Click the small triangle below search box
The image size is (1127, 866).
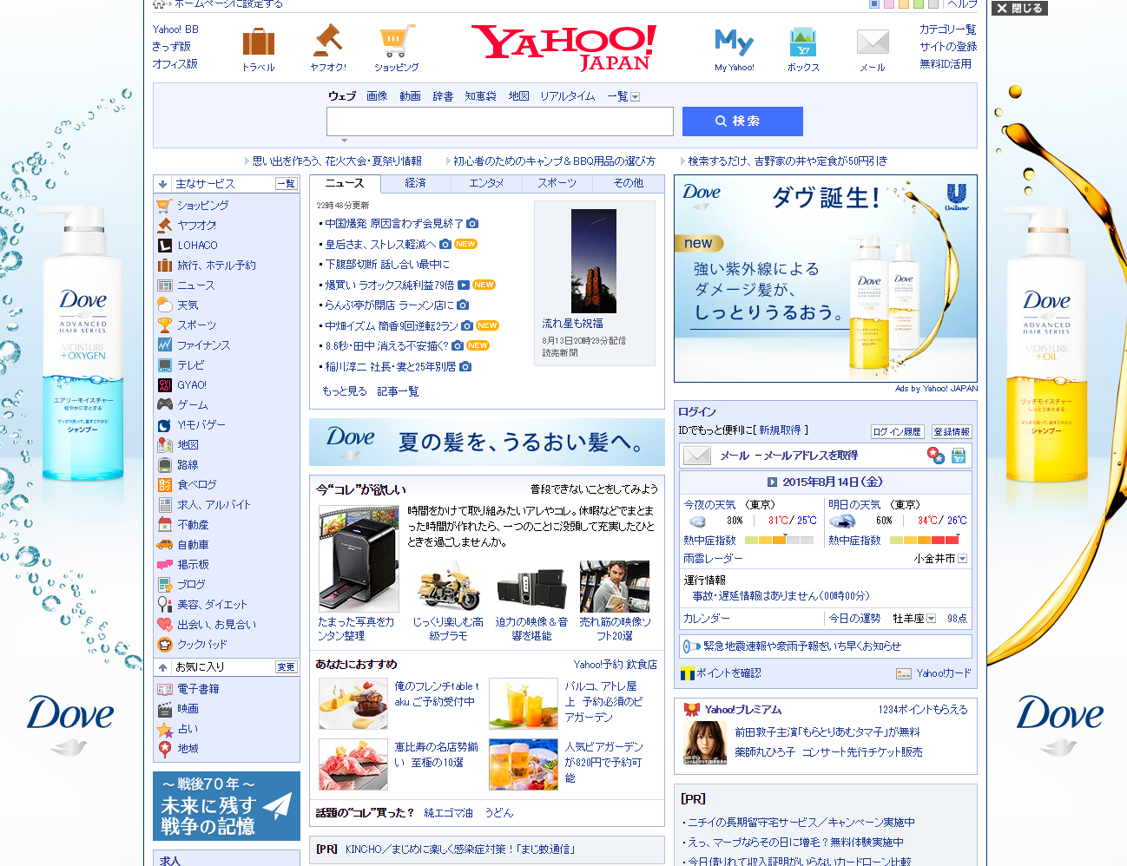(x=344, y=141)
